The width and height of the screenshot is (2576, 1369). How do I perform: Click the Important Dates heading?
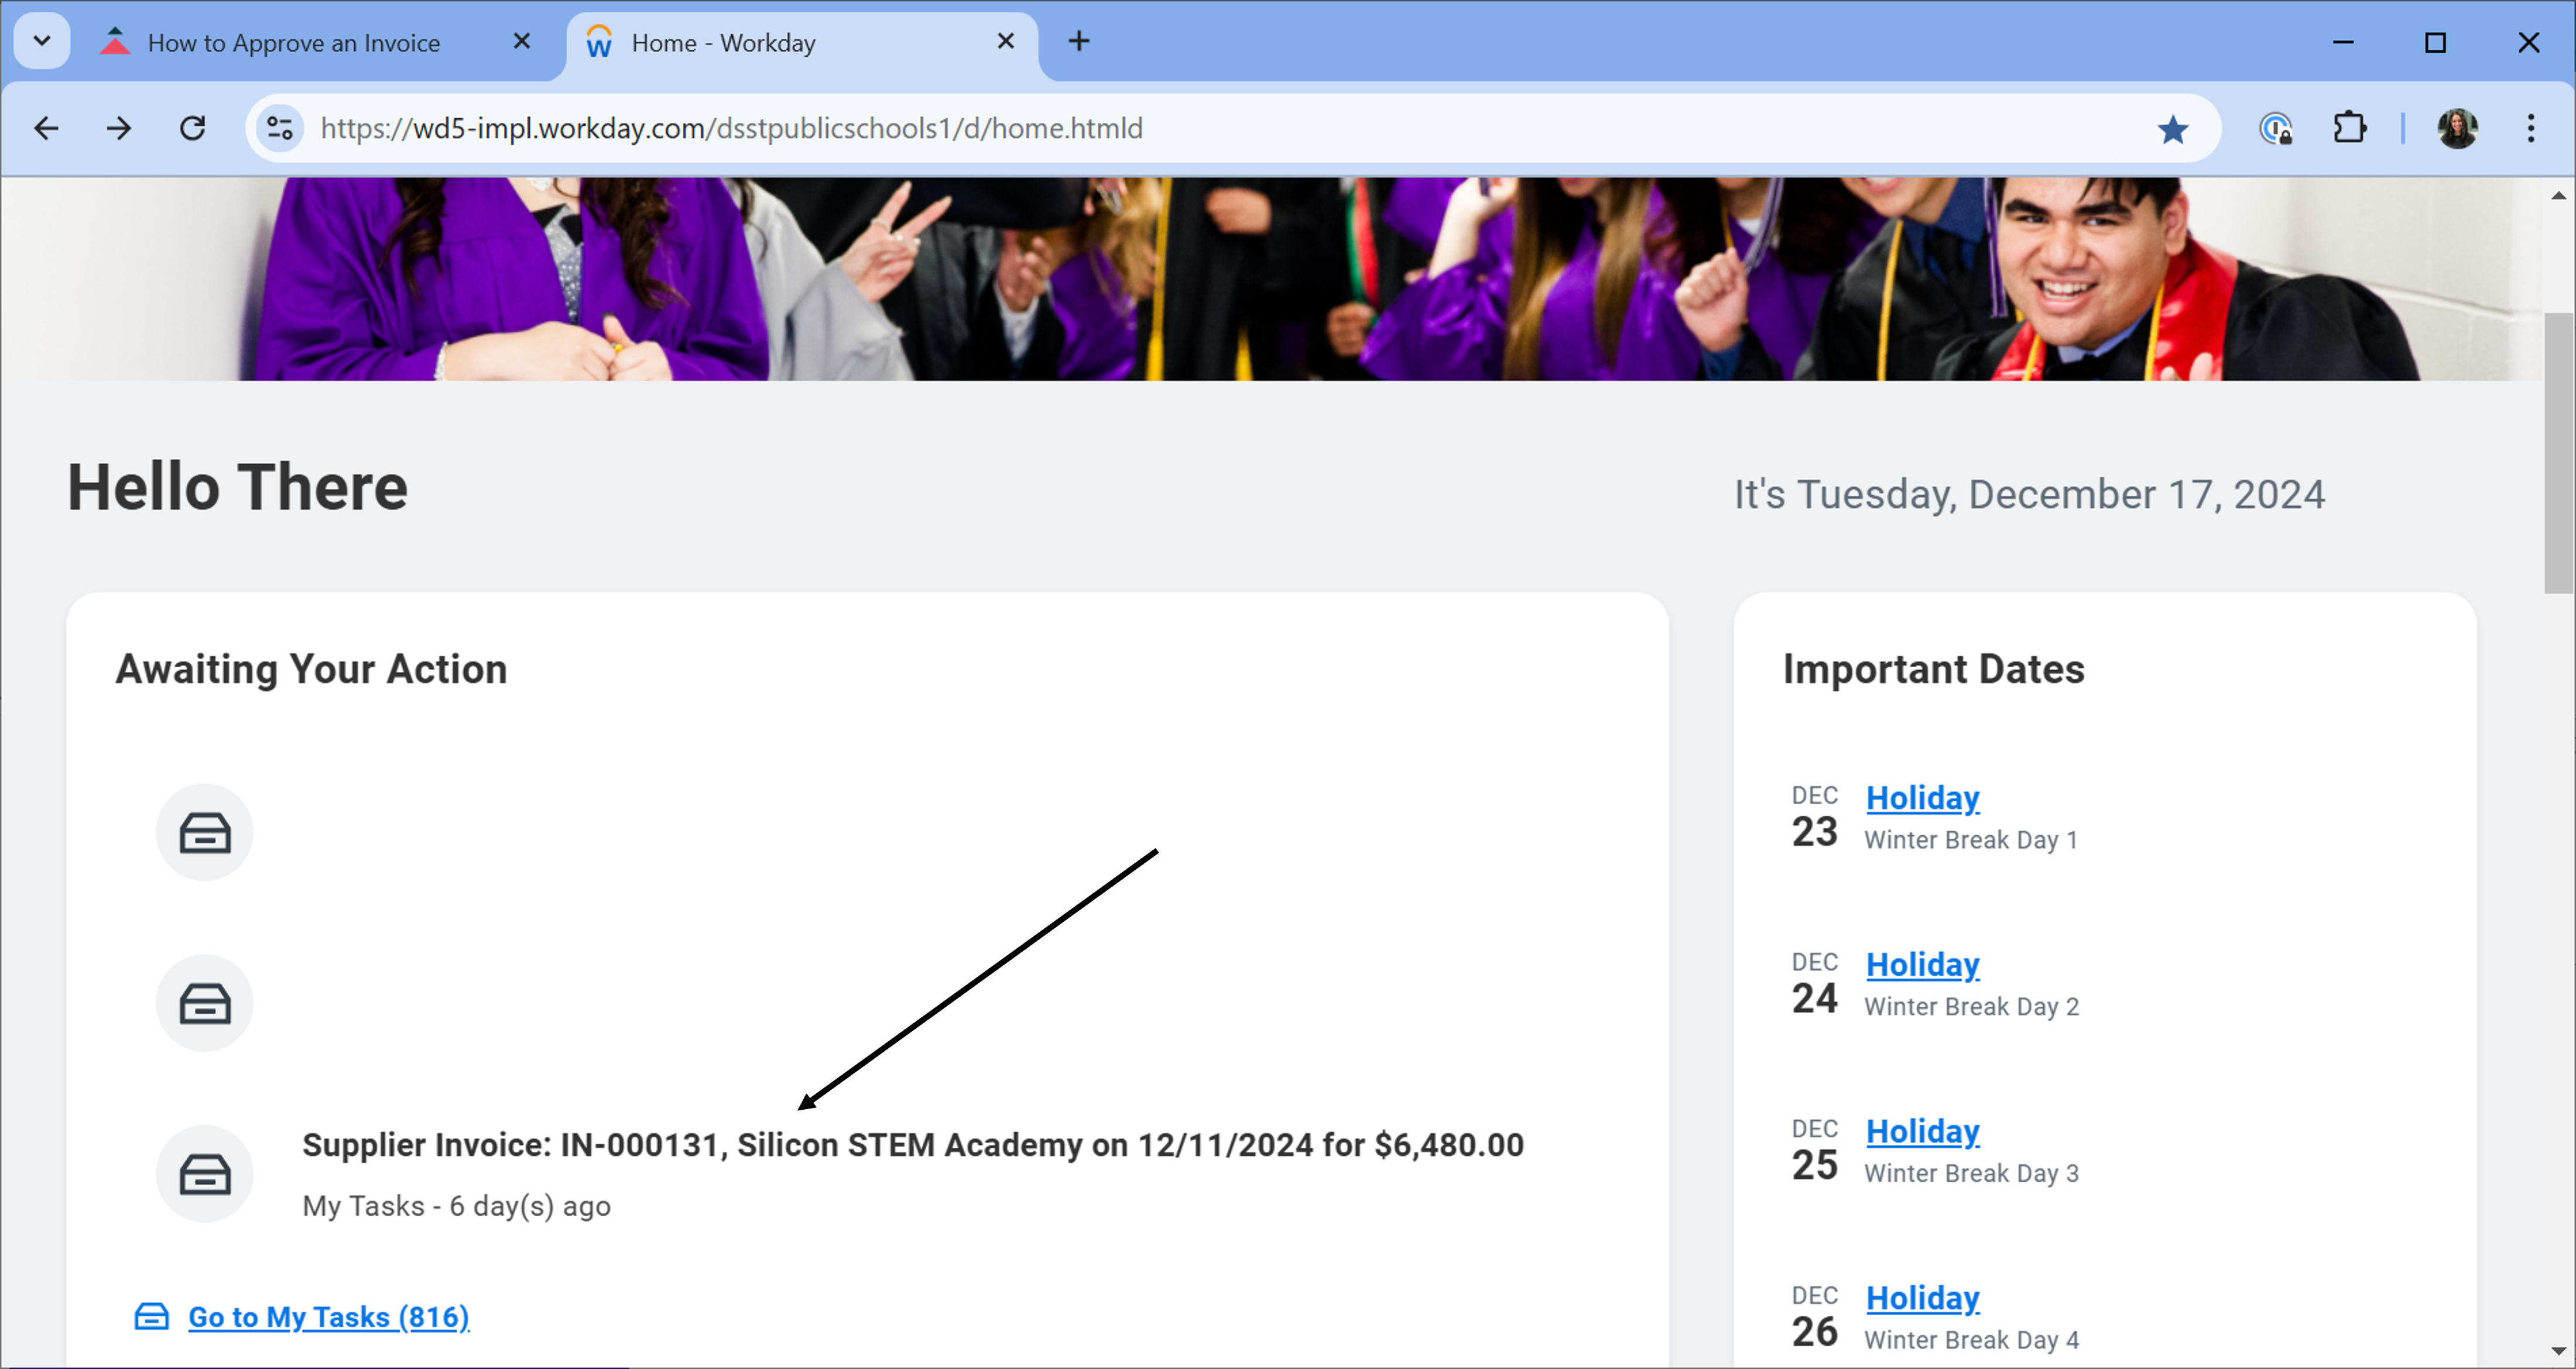(x=1934, y=669)
